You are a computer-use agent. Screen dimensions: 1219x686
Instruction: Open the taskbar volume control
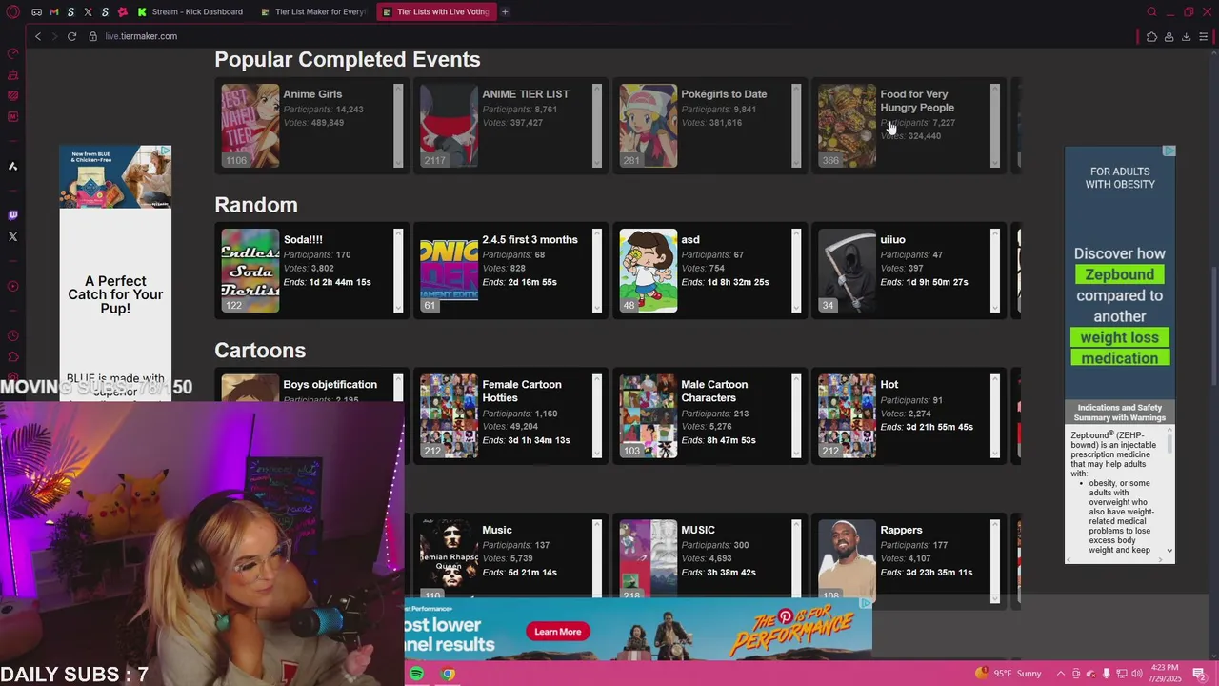(1136, 674)
